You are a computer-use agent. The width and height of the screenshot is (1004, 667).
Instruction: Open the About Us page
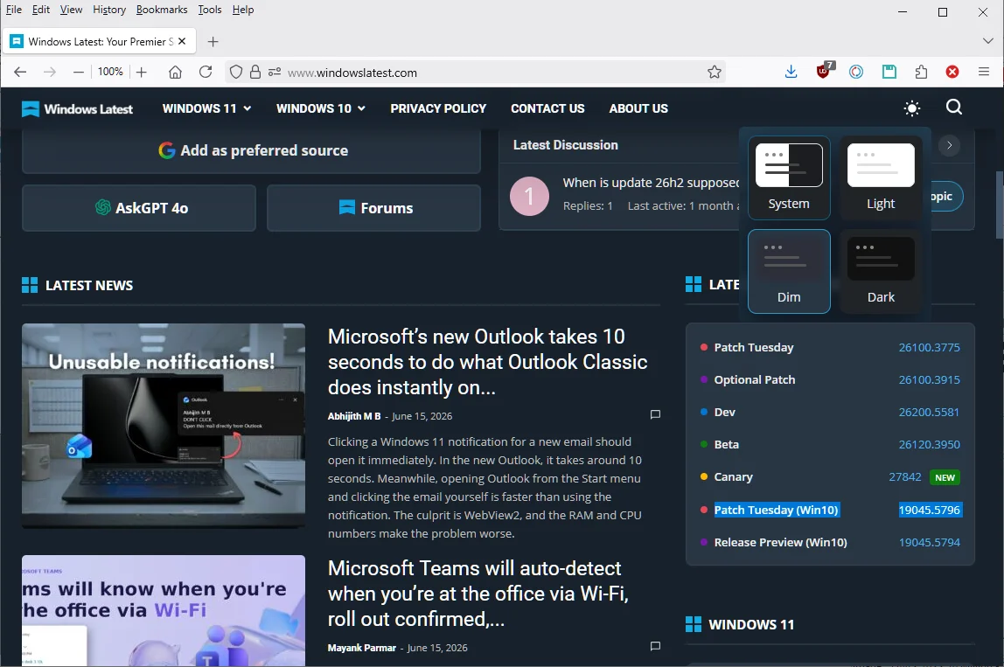point(638,108)
